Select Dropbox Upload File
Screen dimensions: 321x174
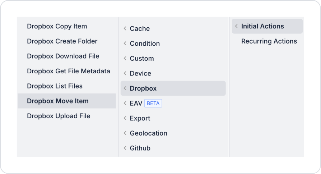click(67, 116)
